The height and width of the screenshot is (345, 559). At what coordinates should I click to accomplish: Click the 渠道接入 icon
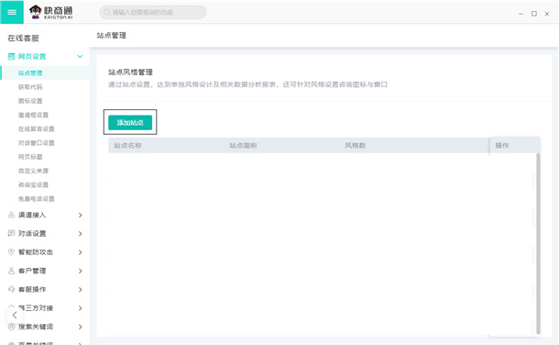click(x=11, y=215)
